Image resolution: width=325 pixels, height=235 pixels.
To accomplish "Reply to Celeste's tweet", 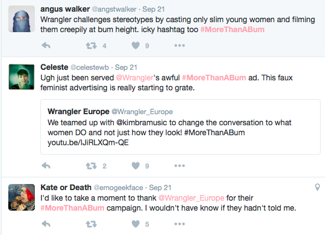I will point(46,166).
